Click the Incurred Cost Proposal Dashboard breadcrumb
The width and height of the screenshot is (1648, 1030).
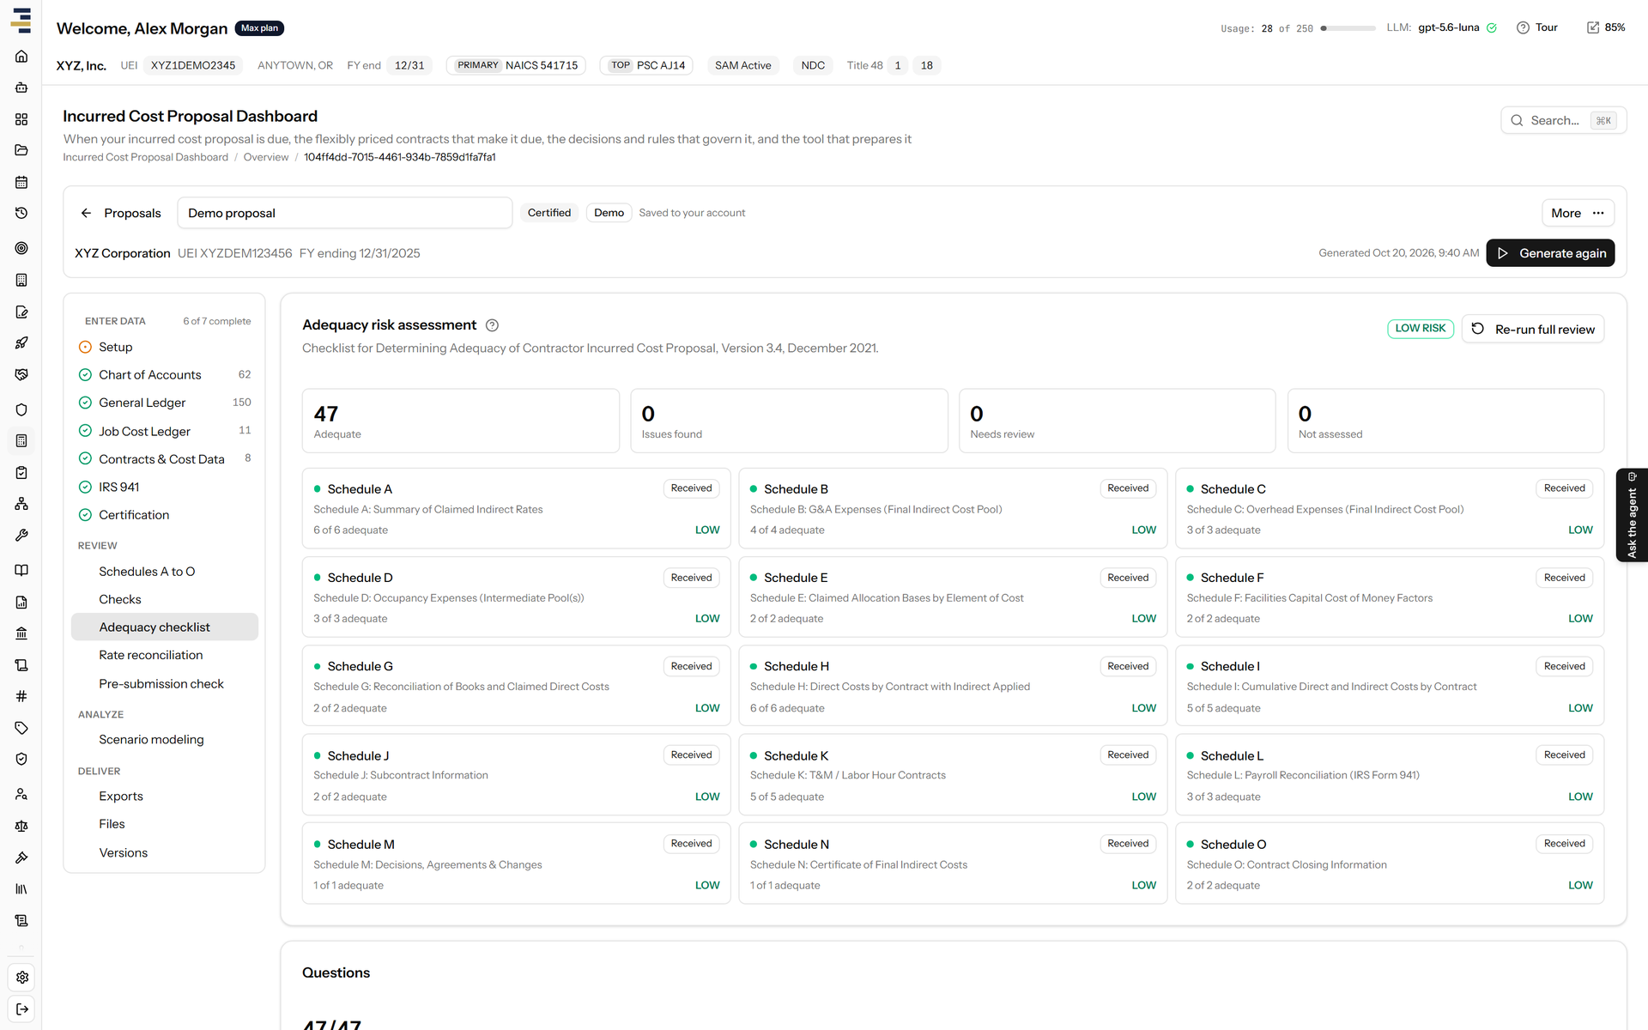[145, 157]
